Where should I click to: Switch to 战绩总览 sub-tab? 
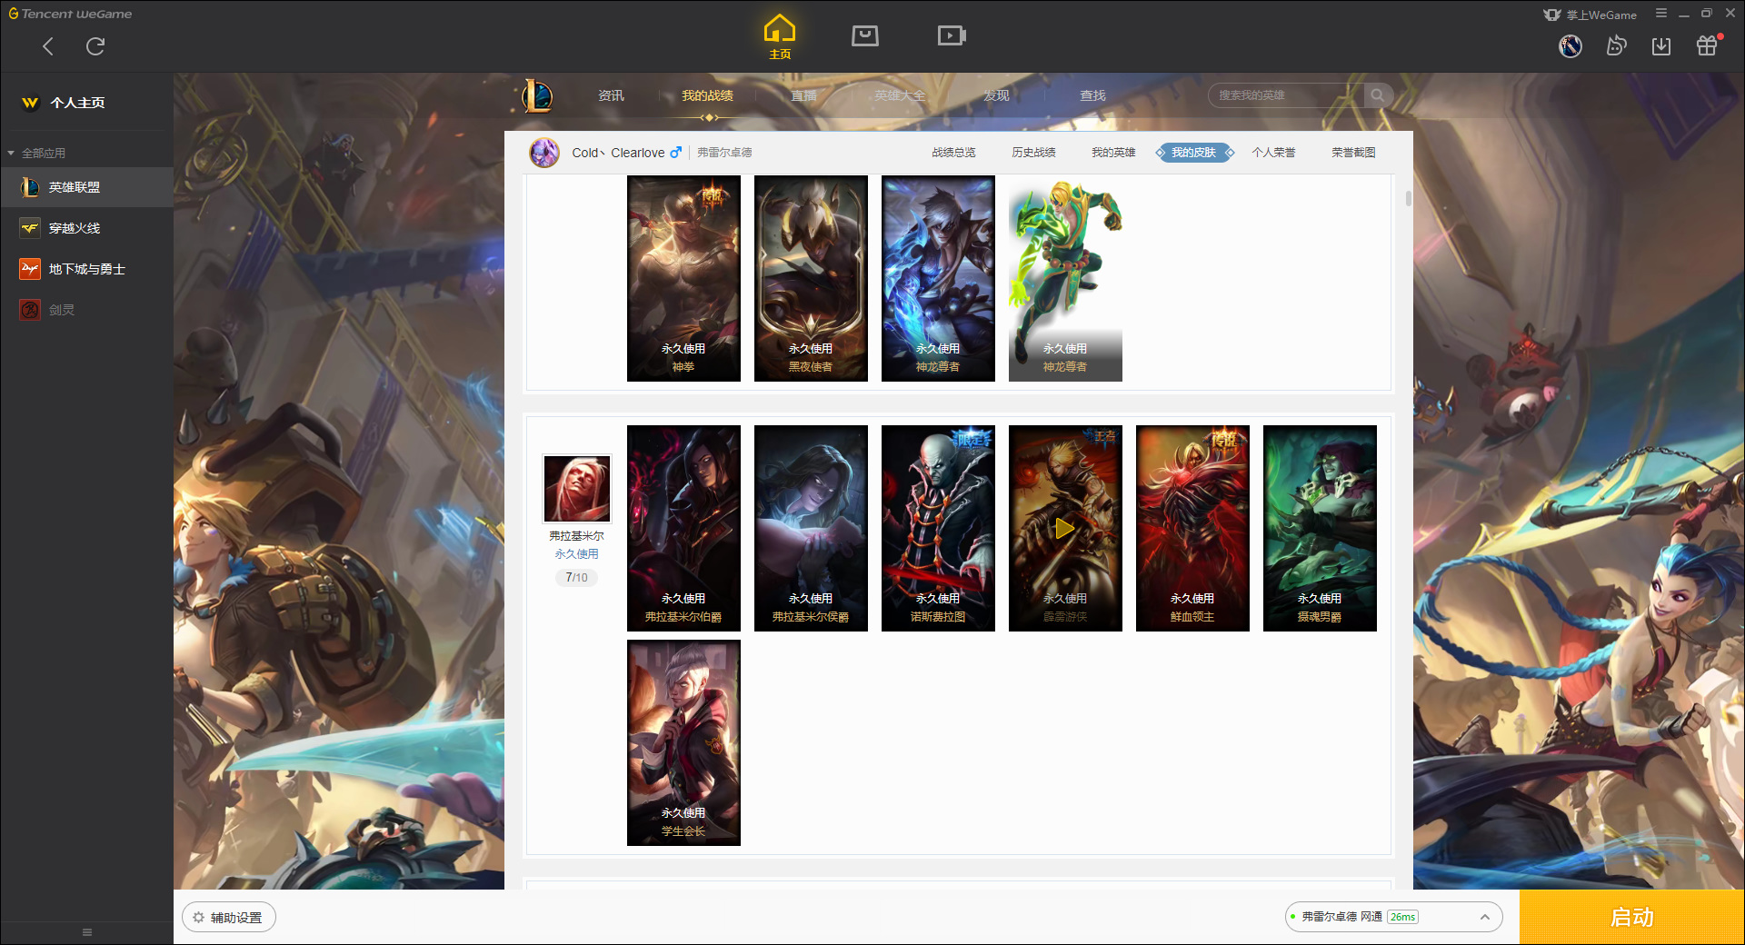tap(953, 153)
